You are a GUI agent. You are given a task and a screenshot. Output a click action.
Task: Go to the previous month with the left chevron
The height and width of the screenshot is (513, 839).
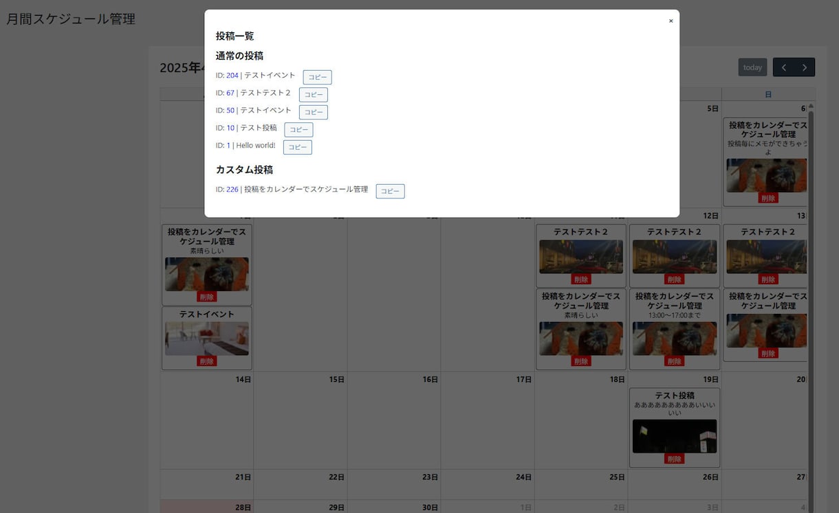click(783, 67)
